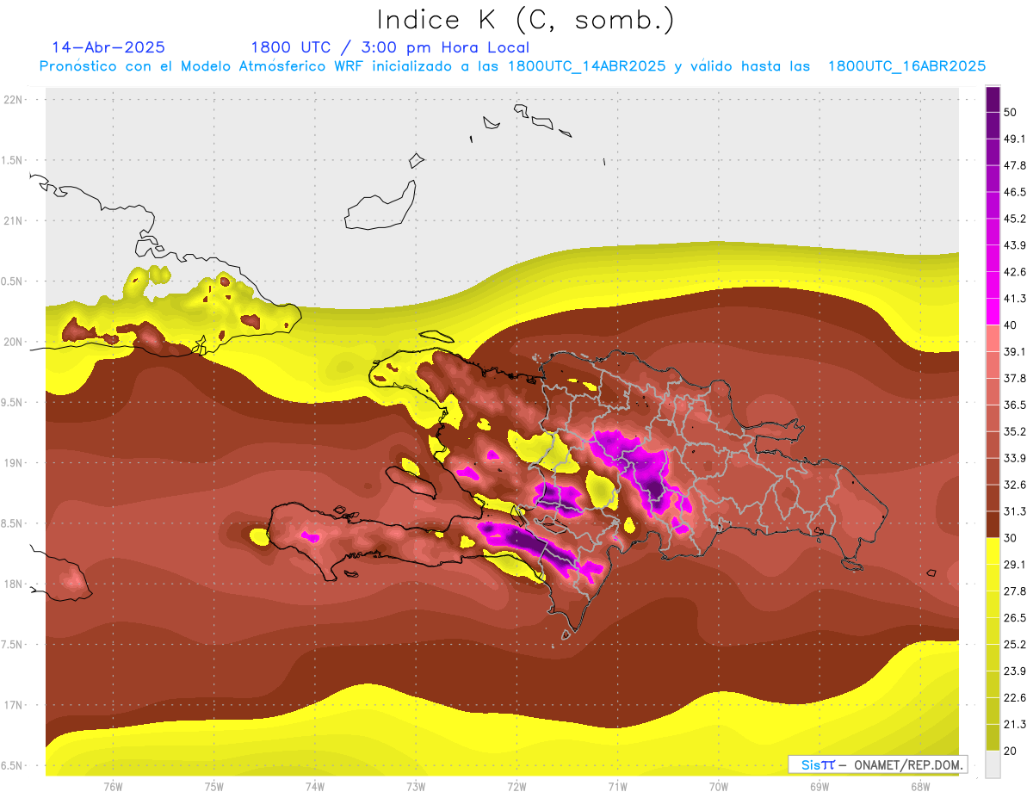The width and height of the screenshot is (1033, 798).
Task: Pick the salmon legend swatch between 39.1 and 40
Action: [993, 338]
